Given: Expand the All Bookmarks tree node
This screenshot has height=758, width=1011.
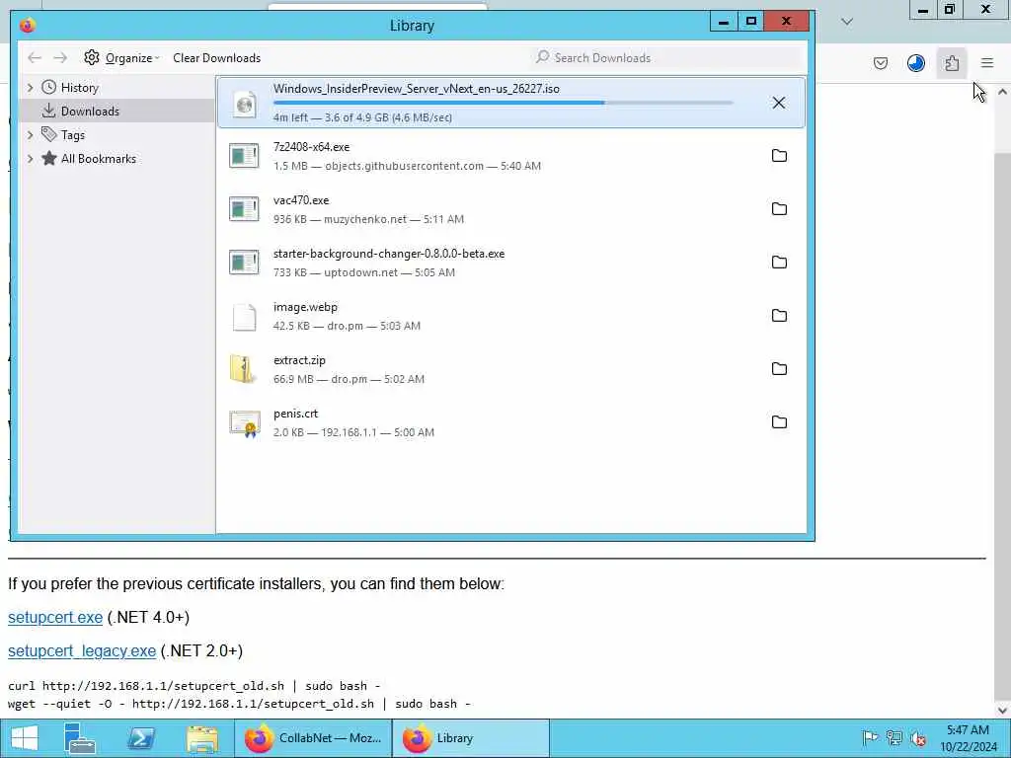Looking at the screenshot, I should coord(30,159).
